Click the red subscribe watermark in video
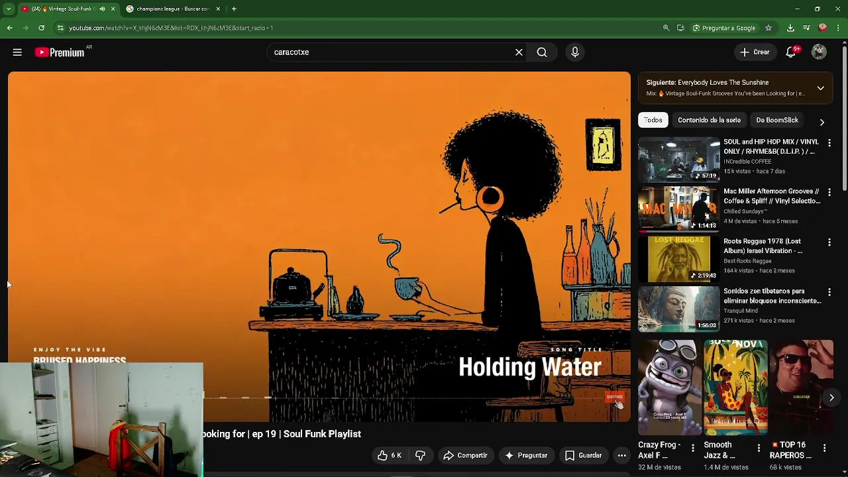This screenshot has height=477, width=848. pos(614,397)
